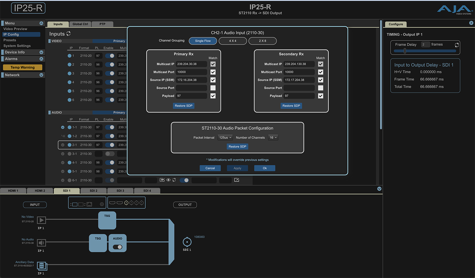Click the video input play icon for IP 1

(41, 220)
